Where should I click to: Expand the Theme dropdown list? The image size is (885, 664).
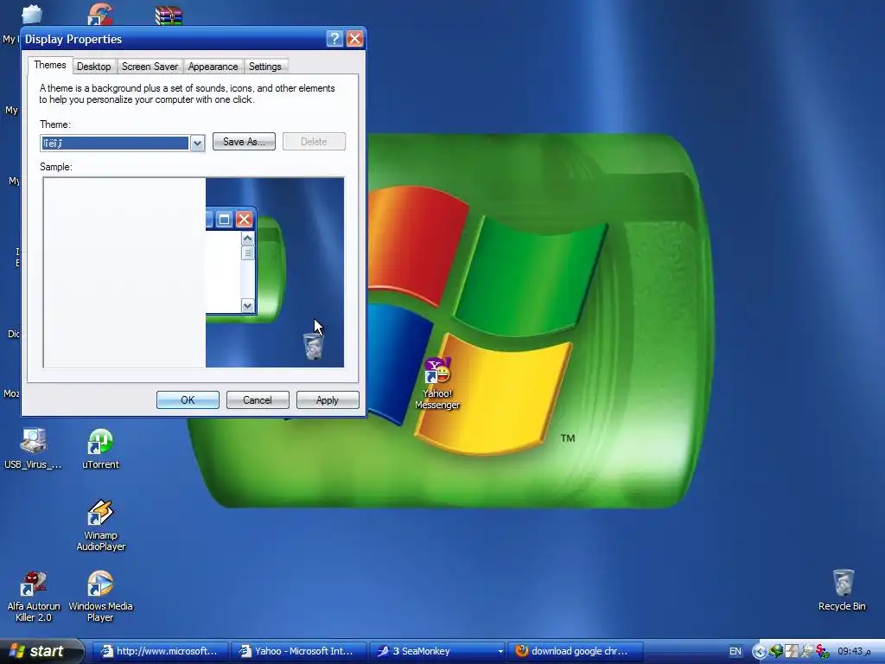(x=197, y=144)
